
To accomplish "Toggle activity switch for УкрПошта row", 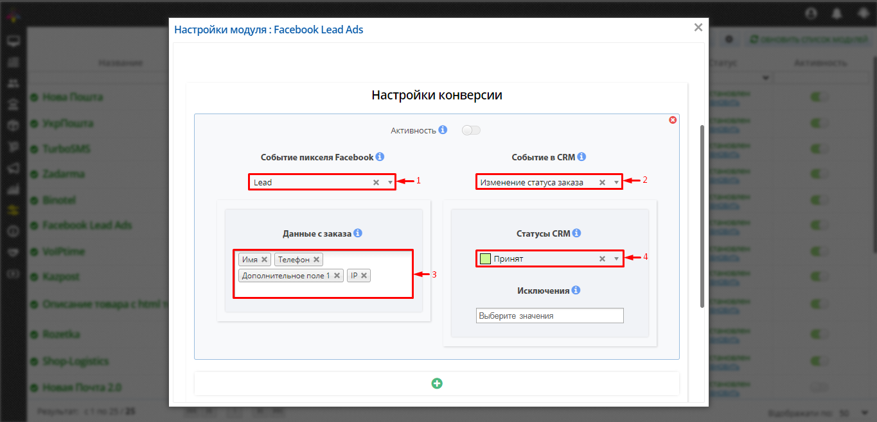I will 819,122.
